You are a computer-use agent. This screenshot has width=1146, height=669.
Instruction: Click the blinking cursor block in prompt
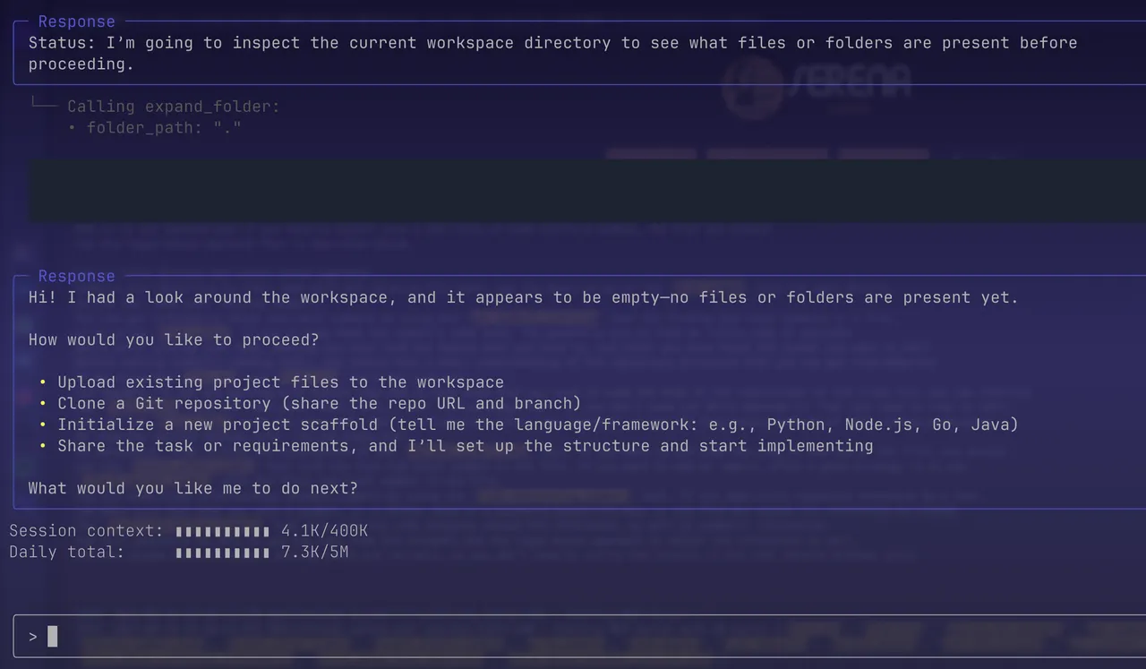tap(53, 637)
